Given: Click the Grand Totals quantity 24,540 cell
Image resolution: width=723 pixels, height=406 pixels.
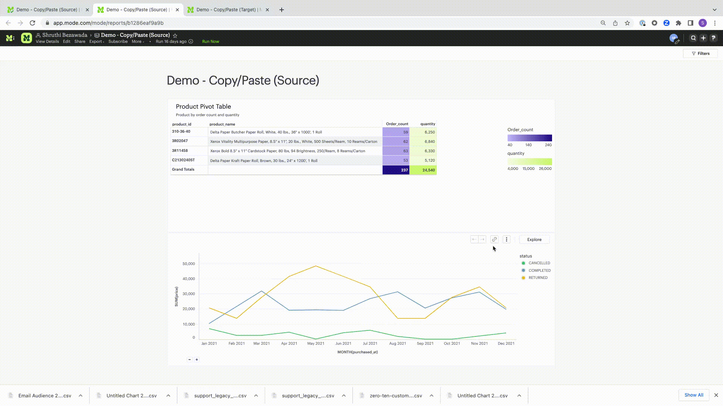Looking at the screenshot, I should [x=423, y=170].
